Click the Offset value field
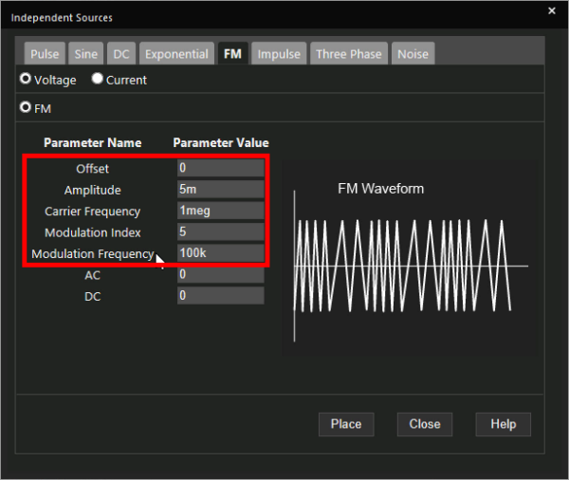Image resolution: width=569 pixels, height=480 pixels. [x=221, y=168]
